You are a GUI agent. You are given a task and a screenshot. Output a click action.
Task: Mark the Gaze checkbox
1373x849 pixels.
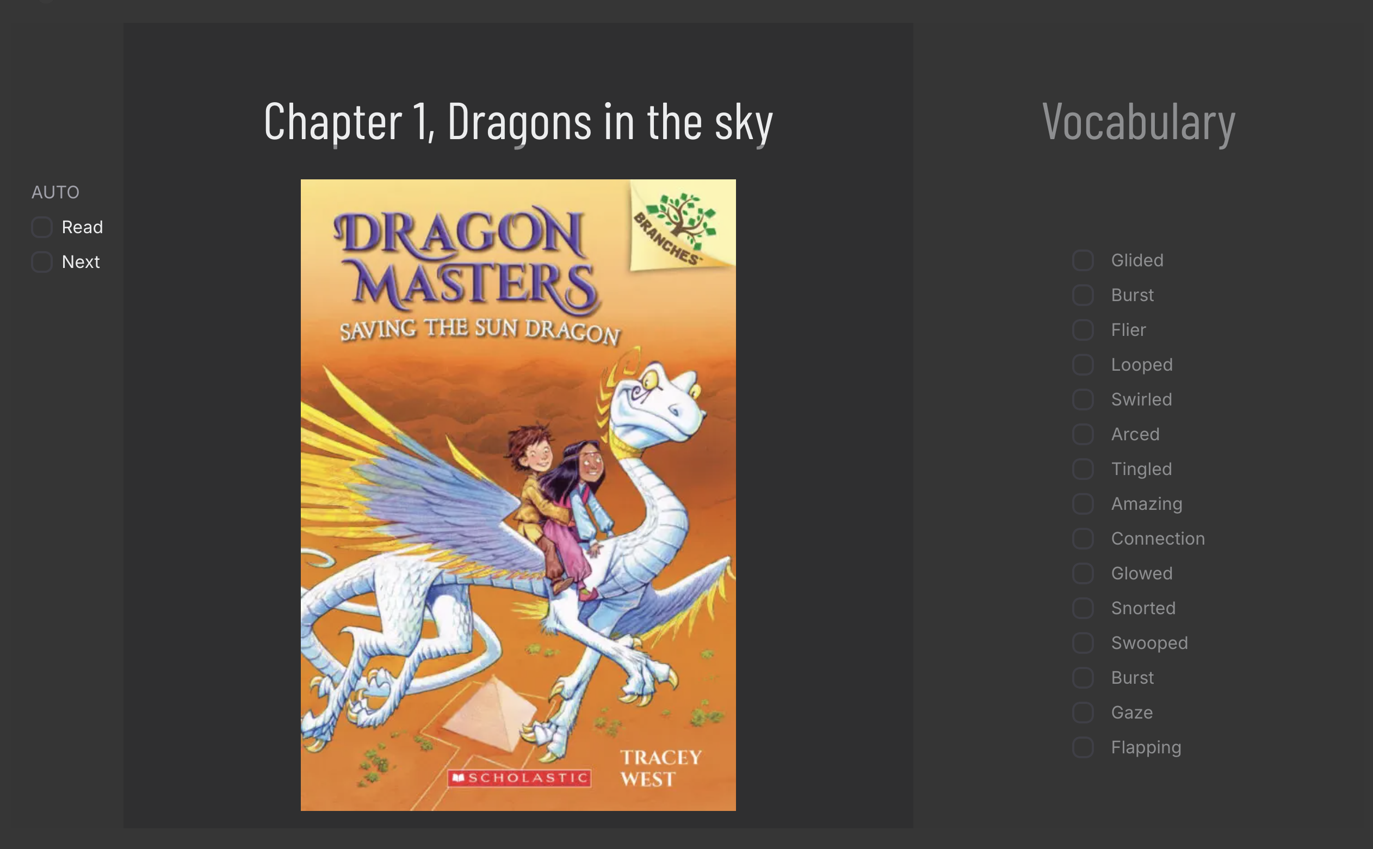coord(1083,713)
